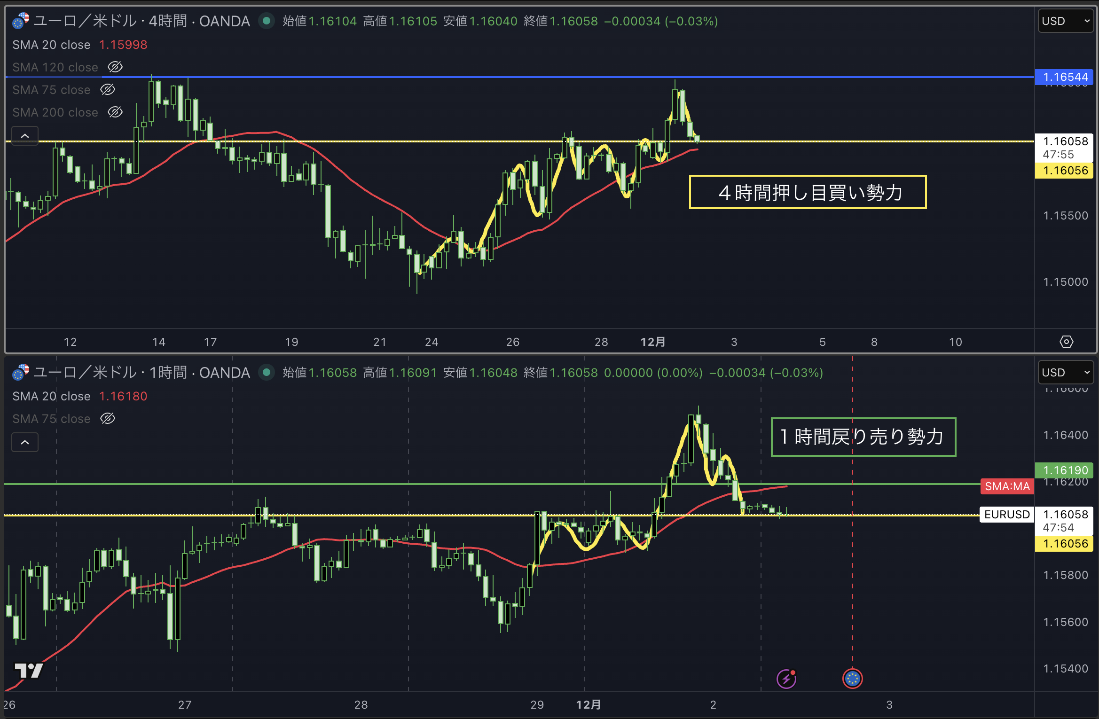This screenshot has width=1099, height=719.
Task: Open the USD currency dropdown on upper chart
Action: coord(1065,21)
